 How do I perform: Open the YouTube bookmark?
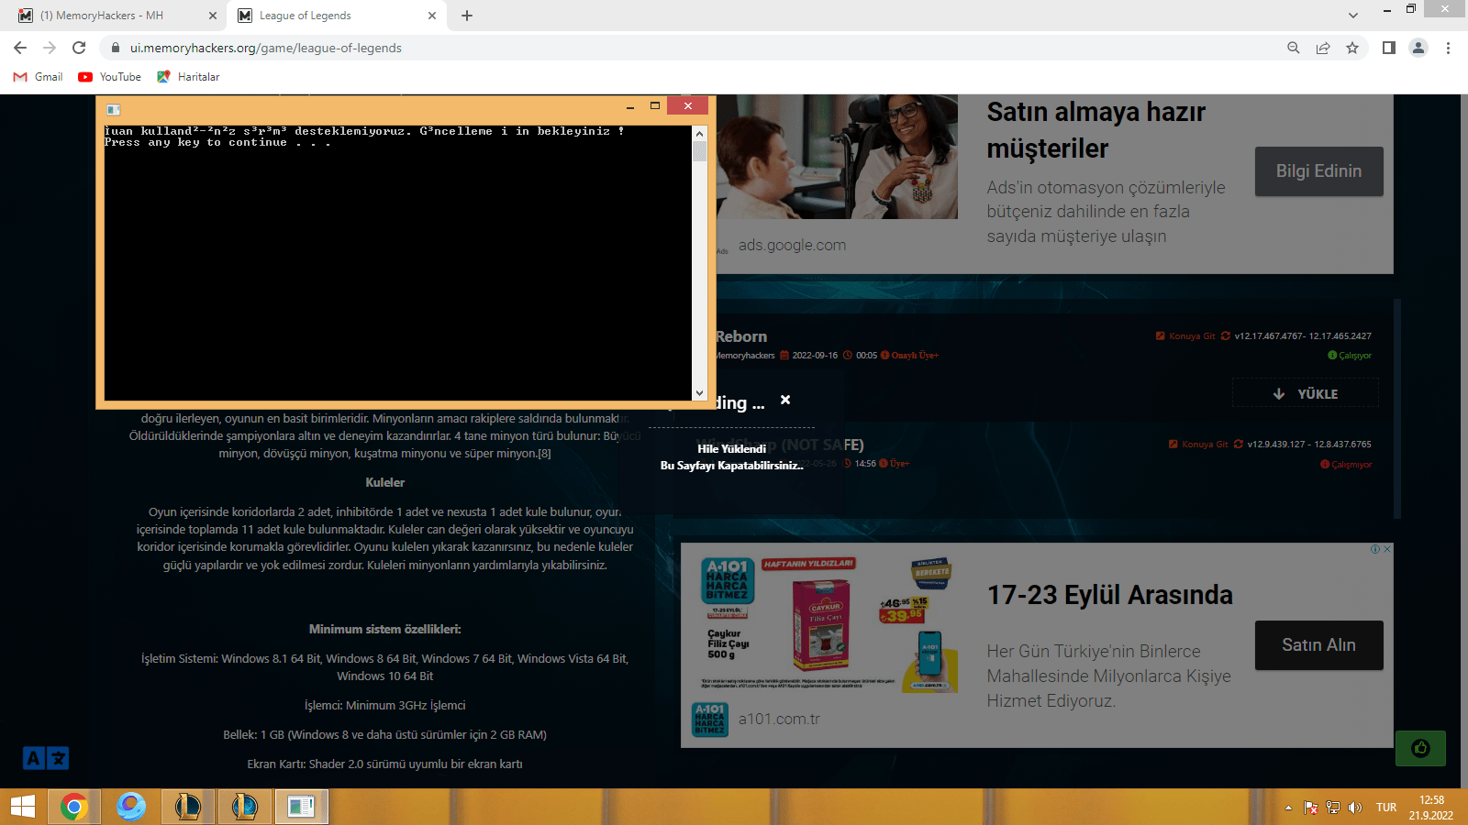click(x=110, y=77)
